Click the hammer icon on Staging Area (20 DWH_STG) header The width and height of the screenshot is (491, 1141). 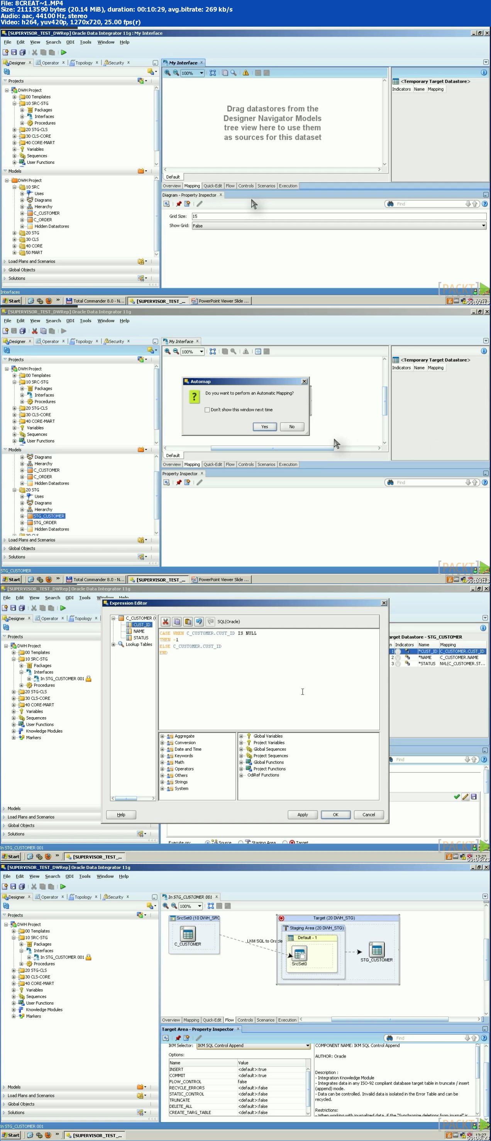286,927
